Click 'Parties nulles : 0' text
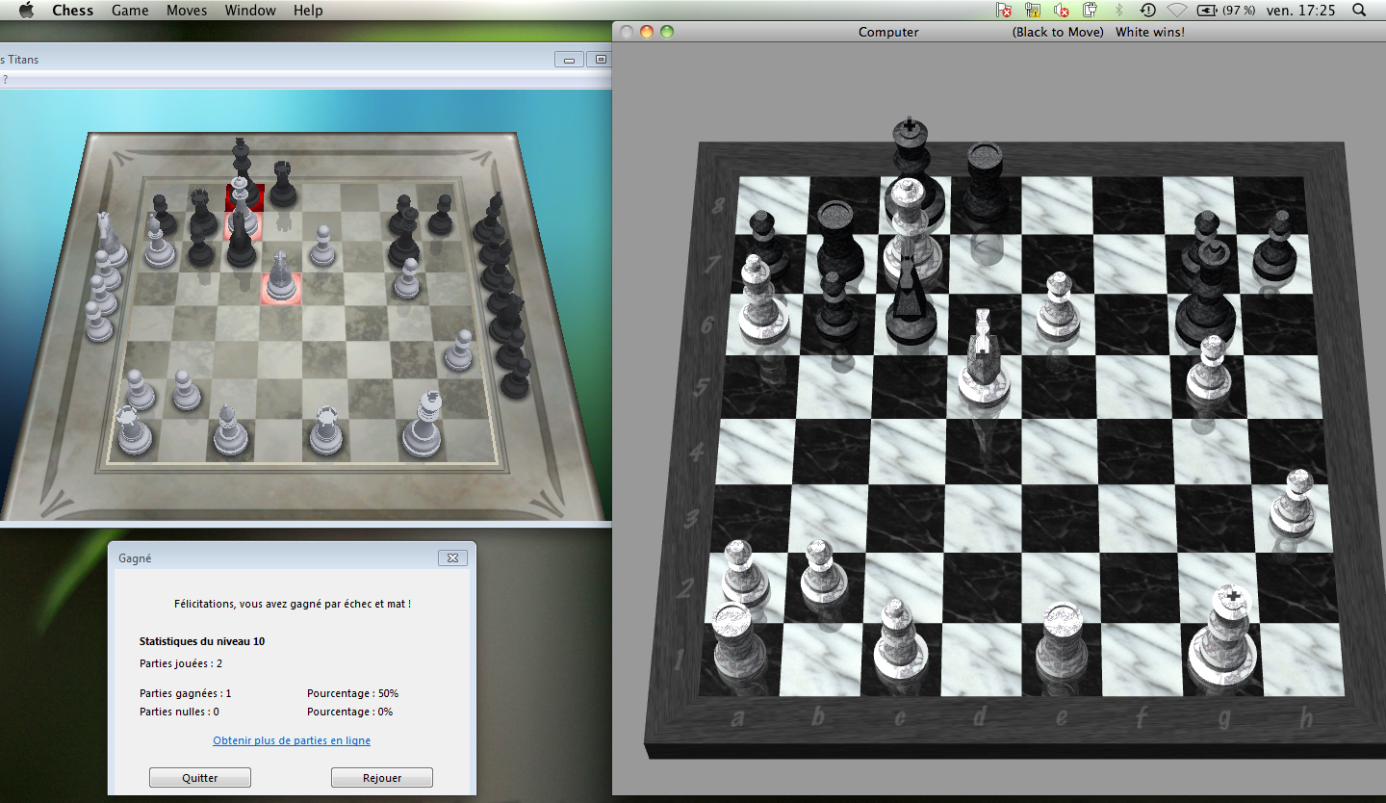1386x803 pixels. tap(179, 712)
